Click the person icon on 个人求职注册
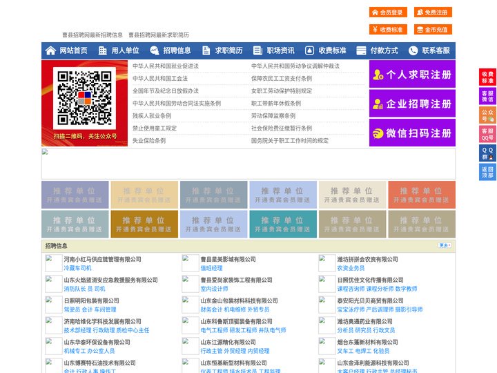 (378, 75)
